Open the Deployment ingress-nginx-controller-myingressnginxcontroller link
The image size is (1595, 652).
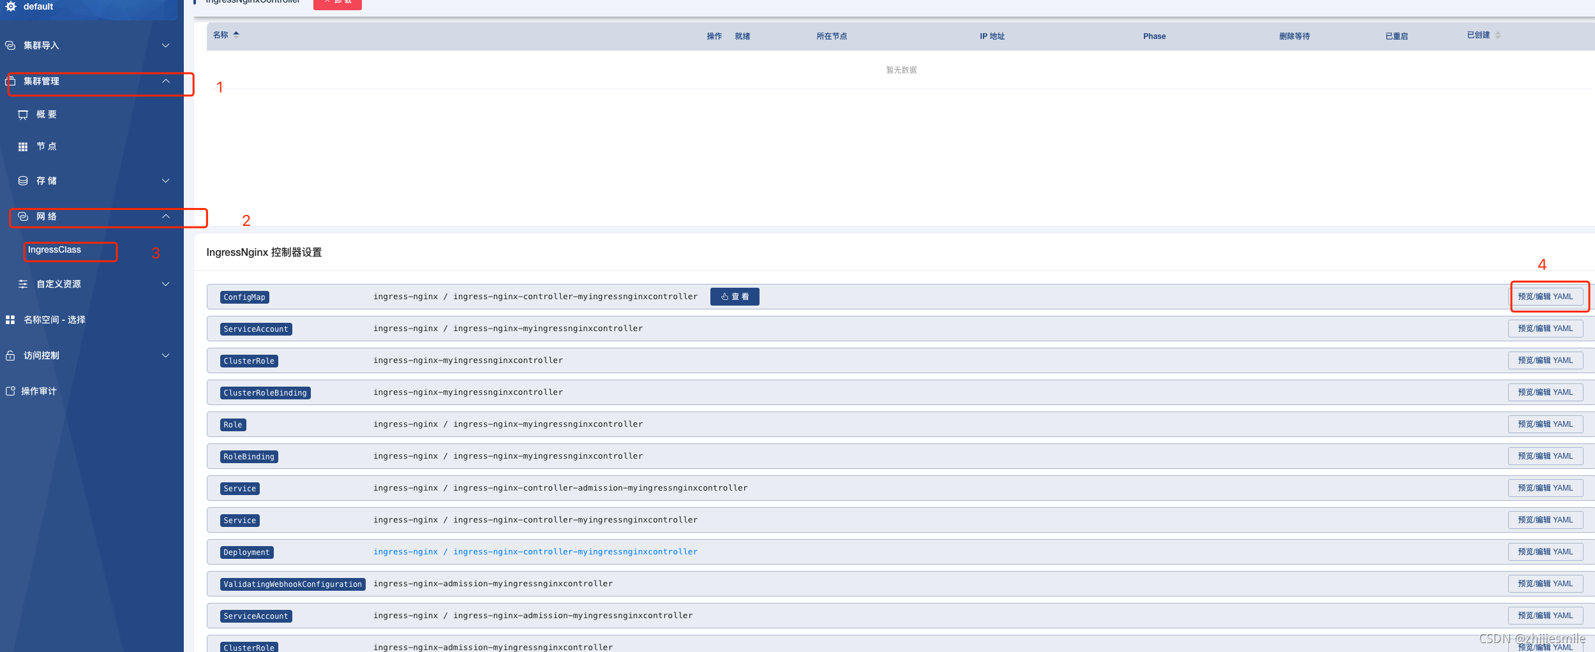(x=535, y=552)
